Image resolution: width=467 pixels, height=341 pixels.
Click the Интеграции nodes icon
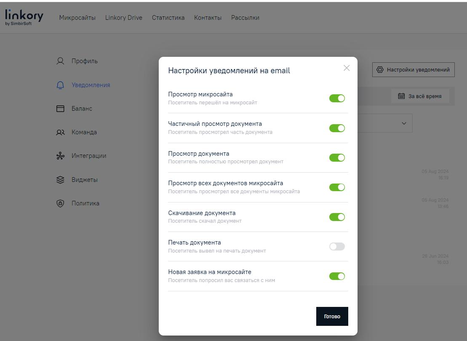60,156
